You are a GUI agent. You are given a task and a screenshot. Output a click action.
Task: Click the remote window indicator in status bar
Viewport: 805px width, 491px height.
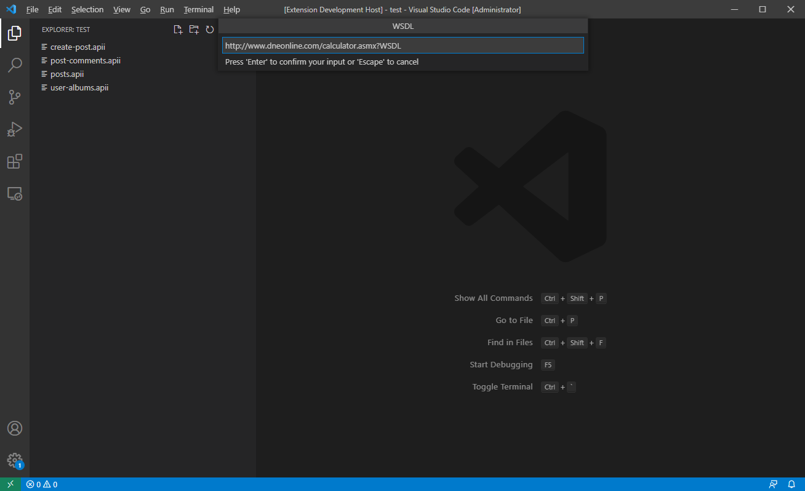click(10, 484)
